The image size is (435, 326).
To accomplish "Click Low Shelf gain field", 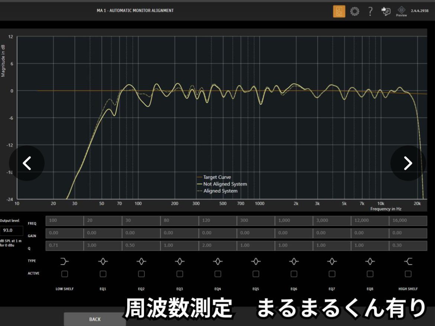I will coord(64,233).
